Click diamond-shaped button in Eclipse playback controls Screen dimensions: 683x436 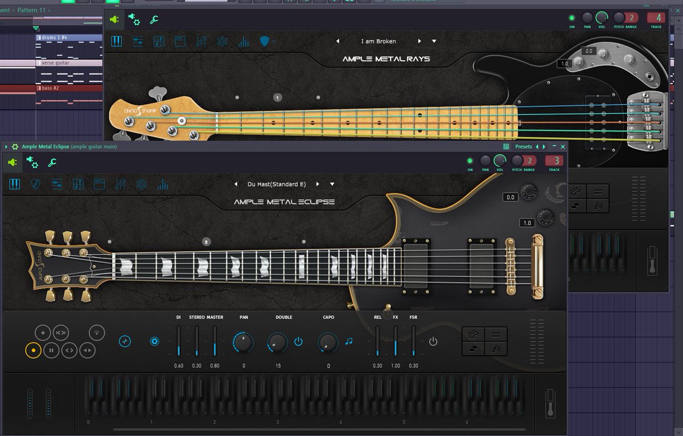pos(42,332)
